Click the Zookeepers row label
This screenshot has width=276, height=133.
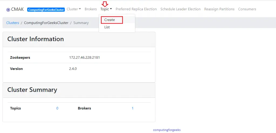point(20,58)
